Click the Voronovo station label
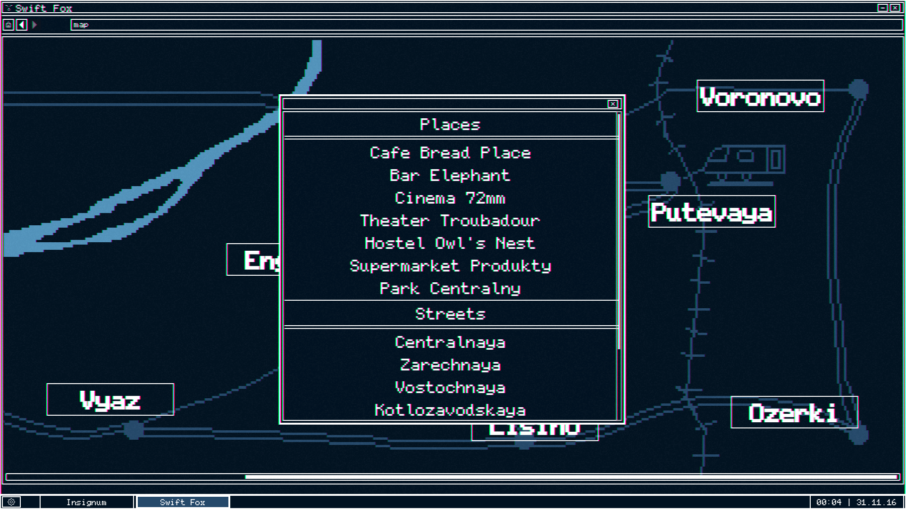 pyautogui.click(x=760, y=96)
